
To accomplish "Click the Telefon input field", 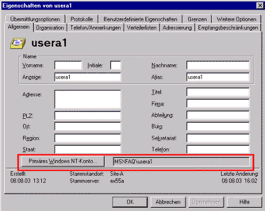I will [218, 149].
